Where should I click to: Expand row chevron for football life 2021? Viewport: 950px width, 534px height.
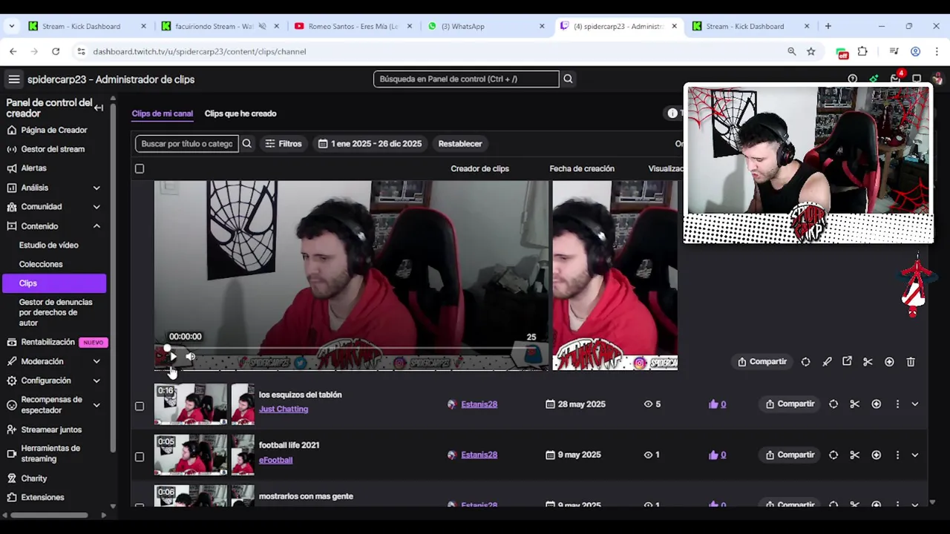pos(915,455)
